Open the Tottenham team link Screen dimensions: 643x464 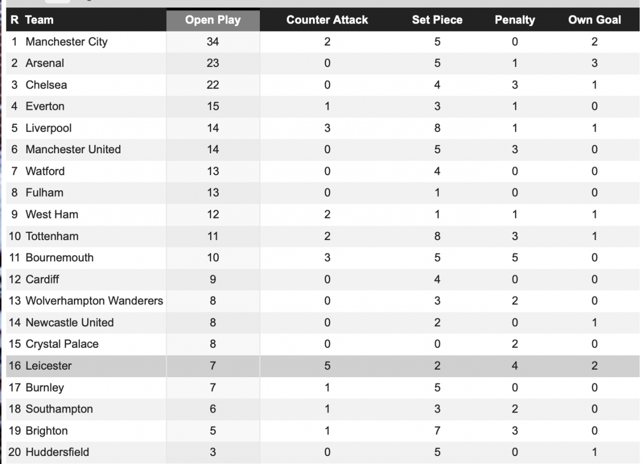(52, 236)
